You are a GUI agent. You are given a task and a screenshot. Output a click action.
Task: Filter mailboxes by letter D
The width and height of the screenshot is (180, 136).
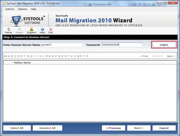point(19,56)
